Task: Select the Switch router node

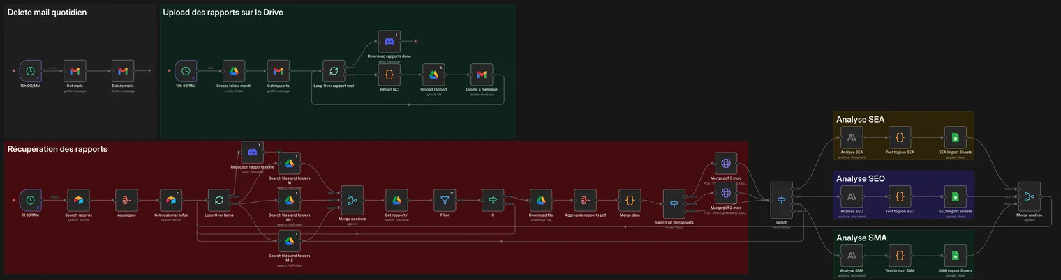Action: (781, 200)
